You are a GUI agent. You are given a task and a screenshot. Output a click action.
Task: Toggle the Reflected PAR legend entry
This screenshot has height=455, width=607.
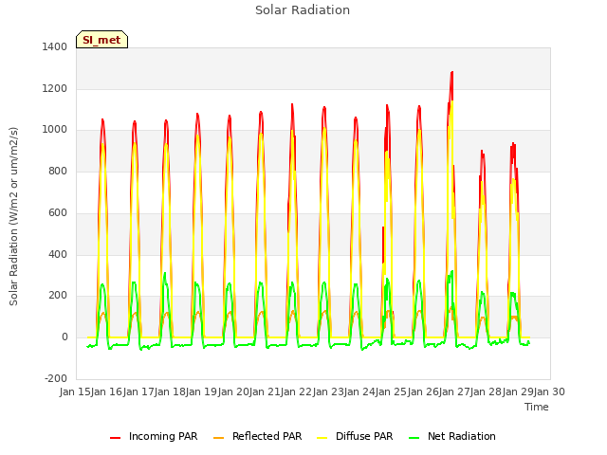[257, 436]
